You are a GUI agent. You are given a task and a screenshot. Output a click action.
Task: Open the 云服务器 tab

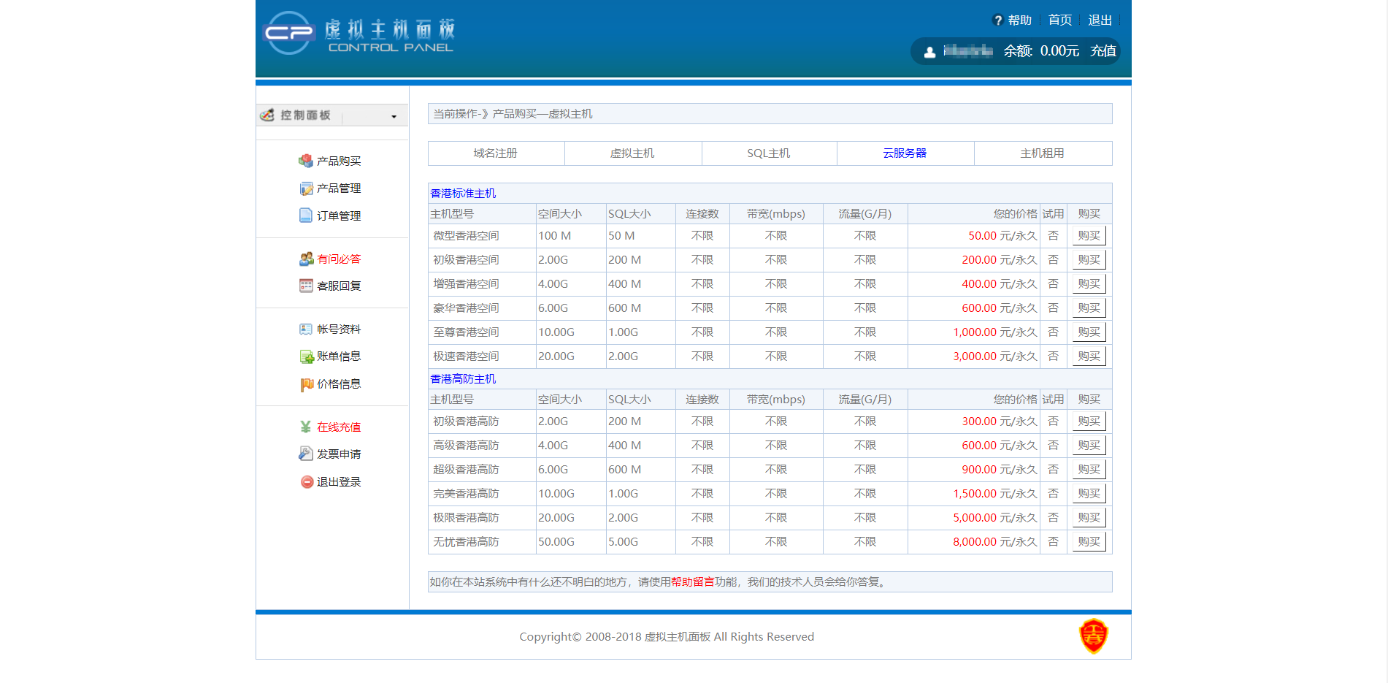(x=905, y=153)
